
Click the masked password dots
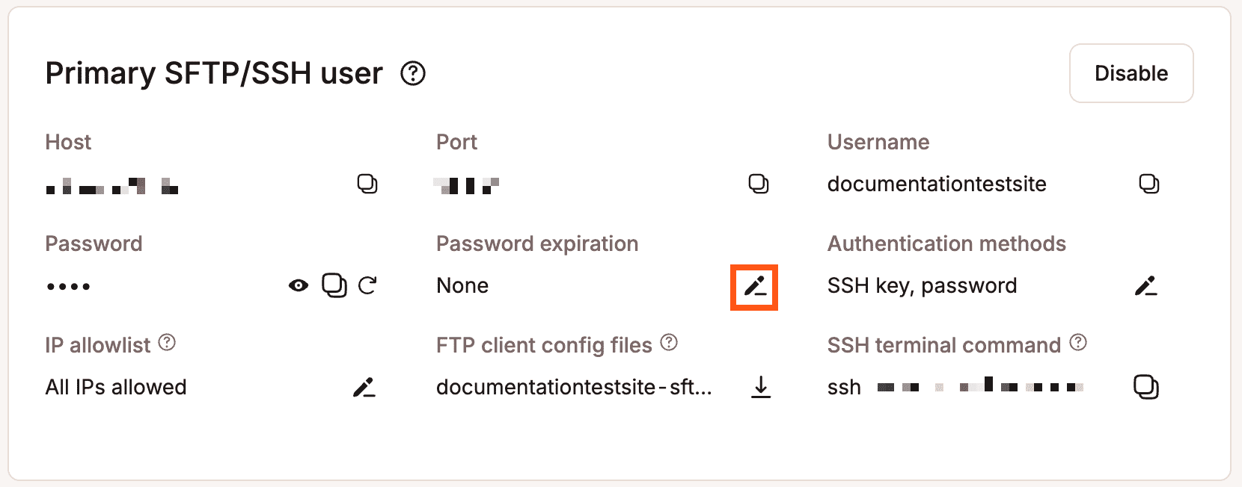(68, 286)
